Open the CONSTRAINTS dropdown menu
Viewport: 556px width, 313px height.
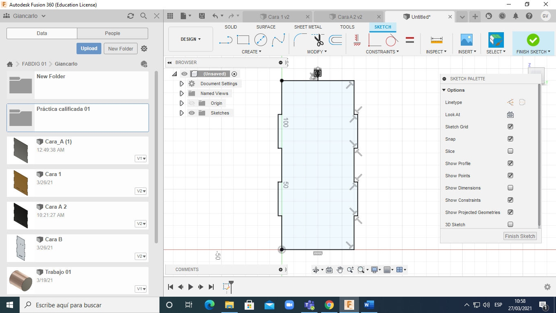point(382,52)
